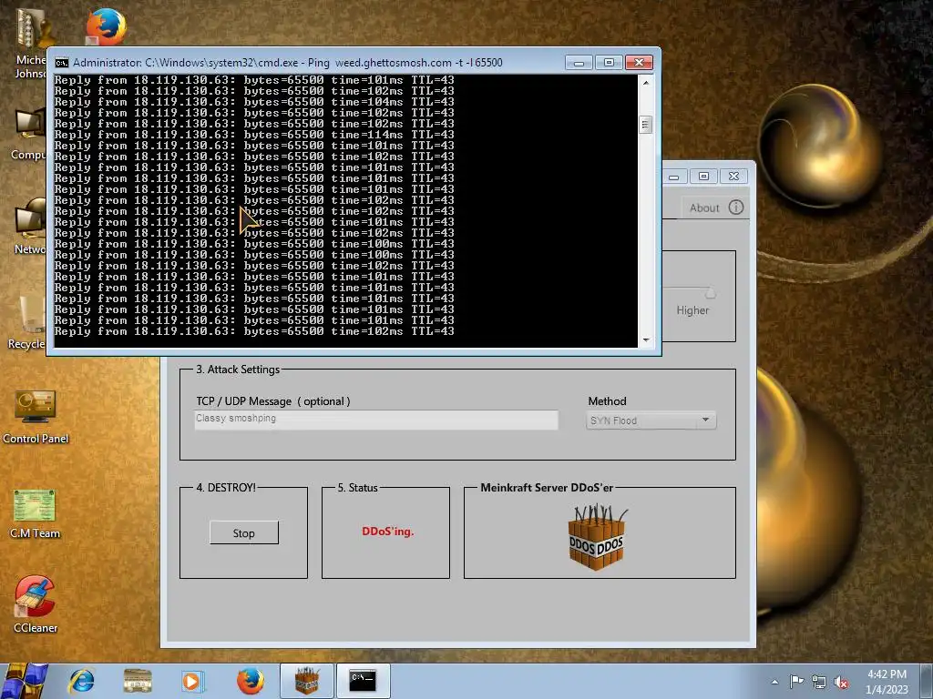
Task: Open the C.M Team desktop icon
Action: point(35,513)
